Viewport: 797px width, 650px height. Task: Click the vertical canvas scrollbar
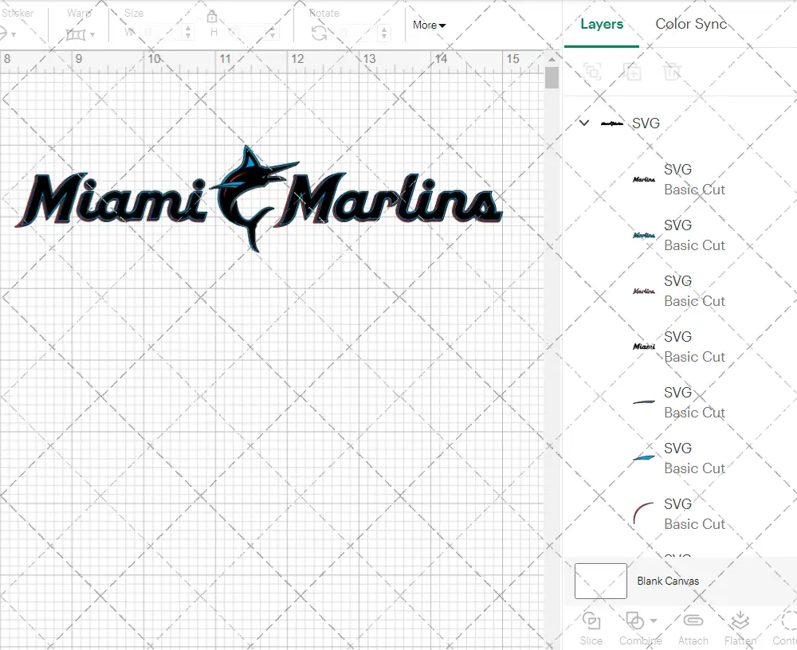click(552, 78)
